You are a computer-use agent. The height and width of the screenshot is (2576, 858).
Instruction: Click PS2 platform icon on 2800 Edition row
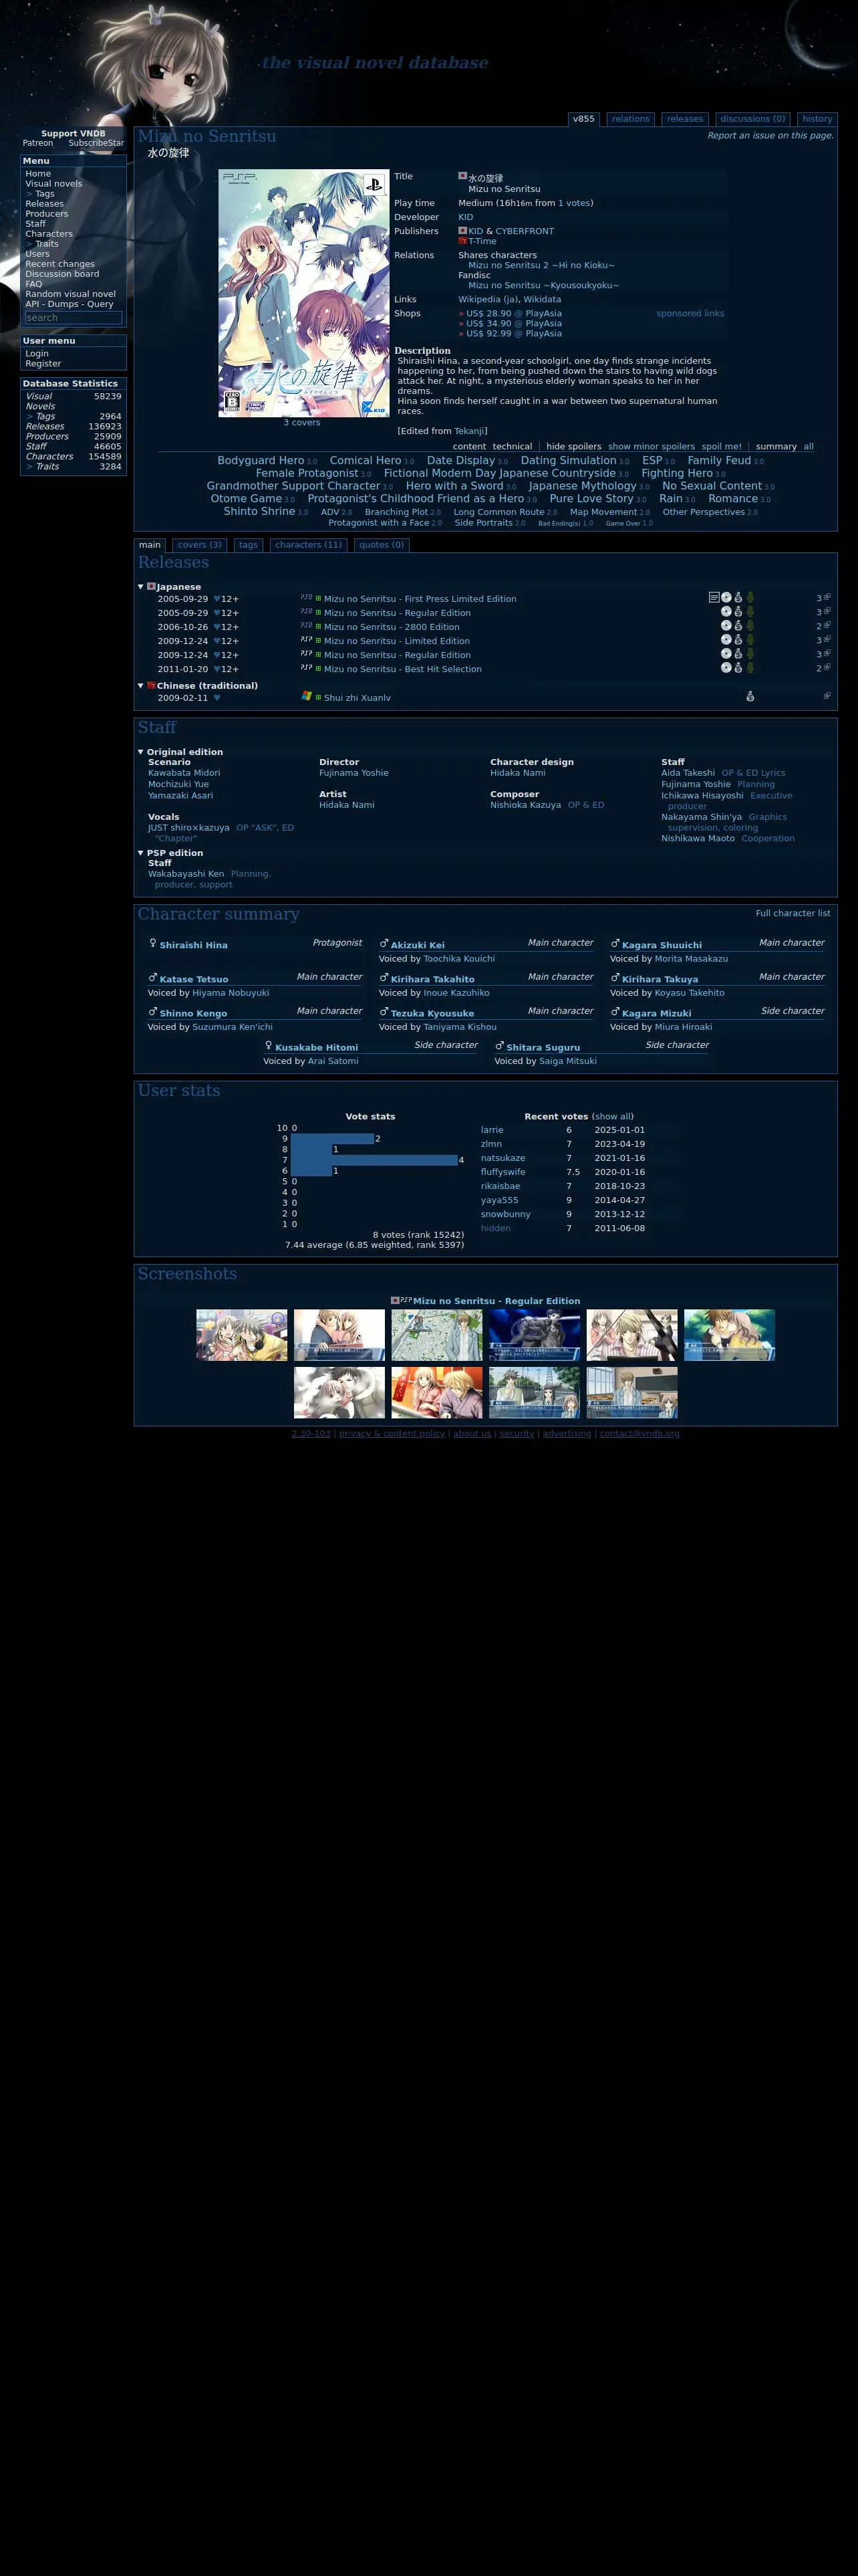point(307,625)
